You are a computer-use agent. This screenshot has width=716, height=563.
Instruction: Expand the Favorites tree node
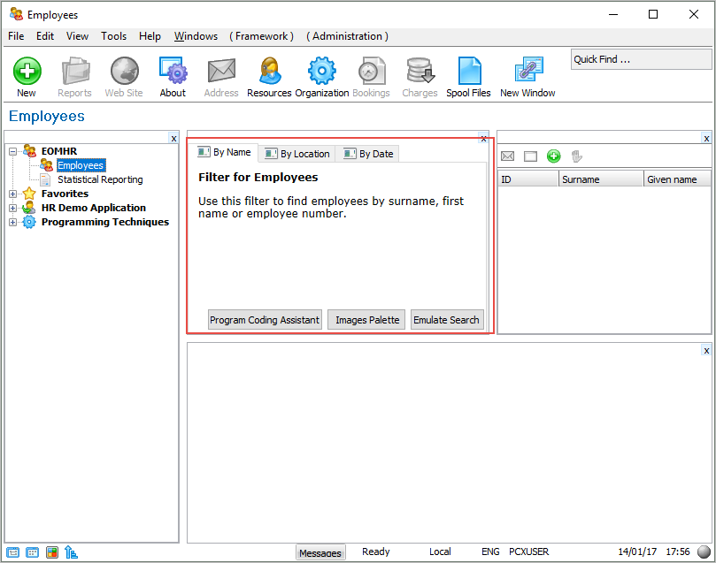pos(13,194)
